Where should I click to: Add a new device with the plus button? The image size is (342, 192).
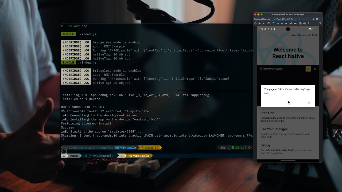coord(300,19)
